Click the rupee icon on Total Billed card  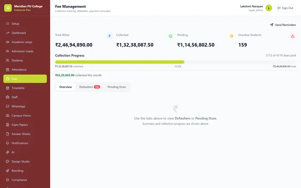point(110,36)
